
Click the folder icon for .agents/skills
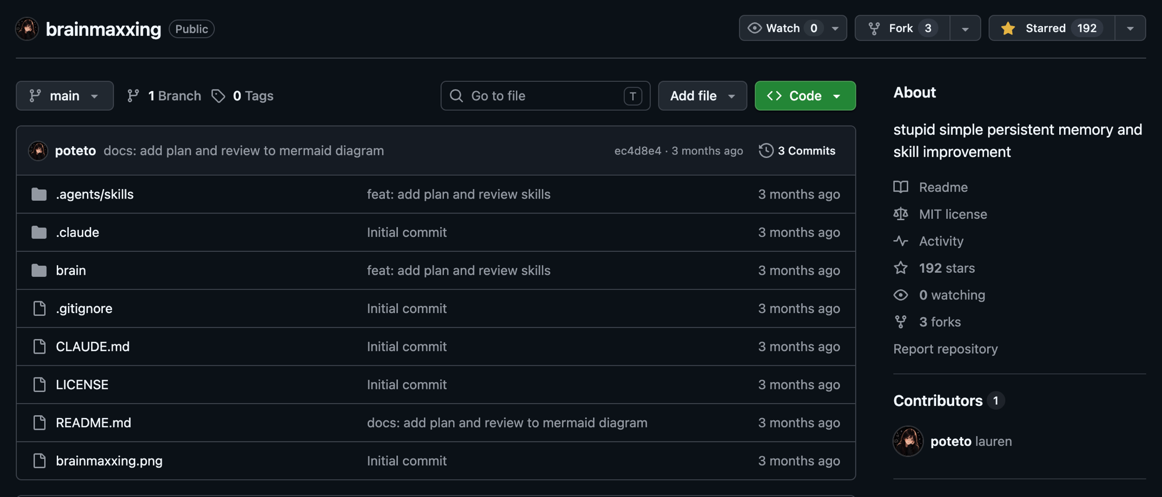pyautogui.click(x=39, y=194)
